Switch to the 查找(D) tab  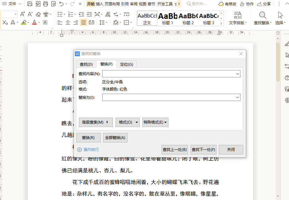click(x=86, y=64)
